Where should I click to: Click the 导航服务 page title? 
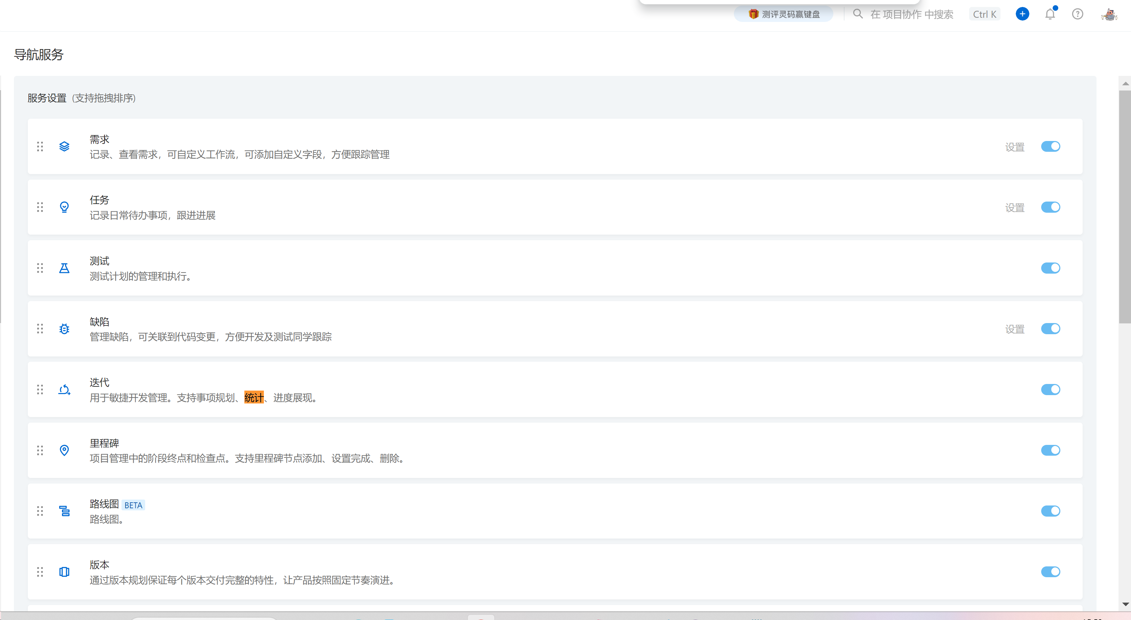point(39,54)
